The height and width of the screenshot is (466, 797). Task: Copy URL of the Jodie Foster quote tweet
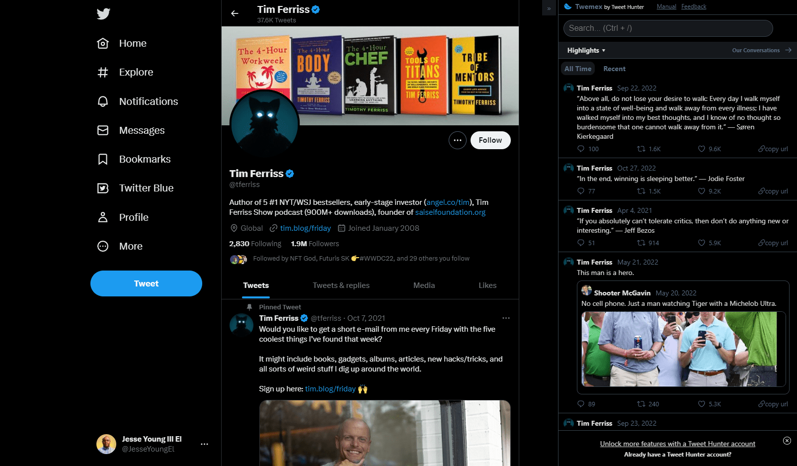[x=773, y=191]
